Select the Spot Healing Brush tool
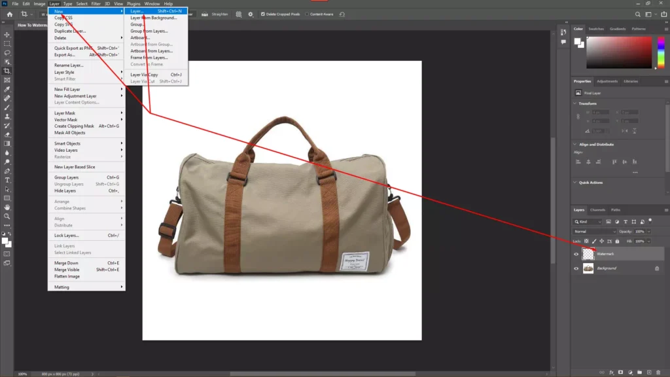This screenshot has width=670, height=377. point(7,98)
